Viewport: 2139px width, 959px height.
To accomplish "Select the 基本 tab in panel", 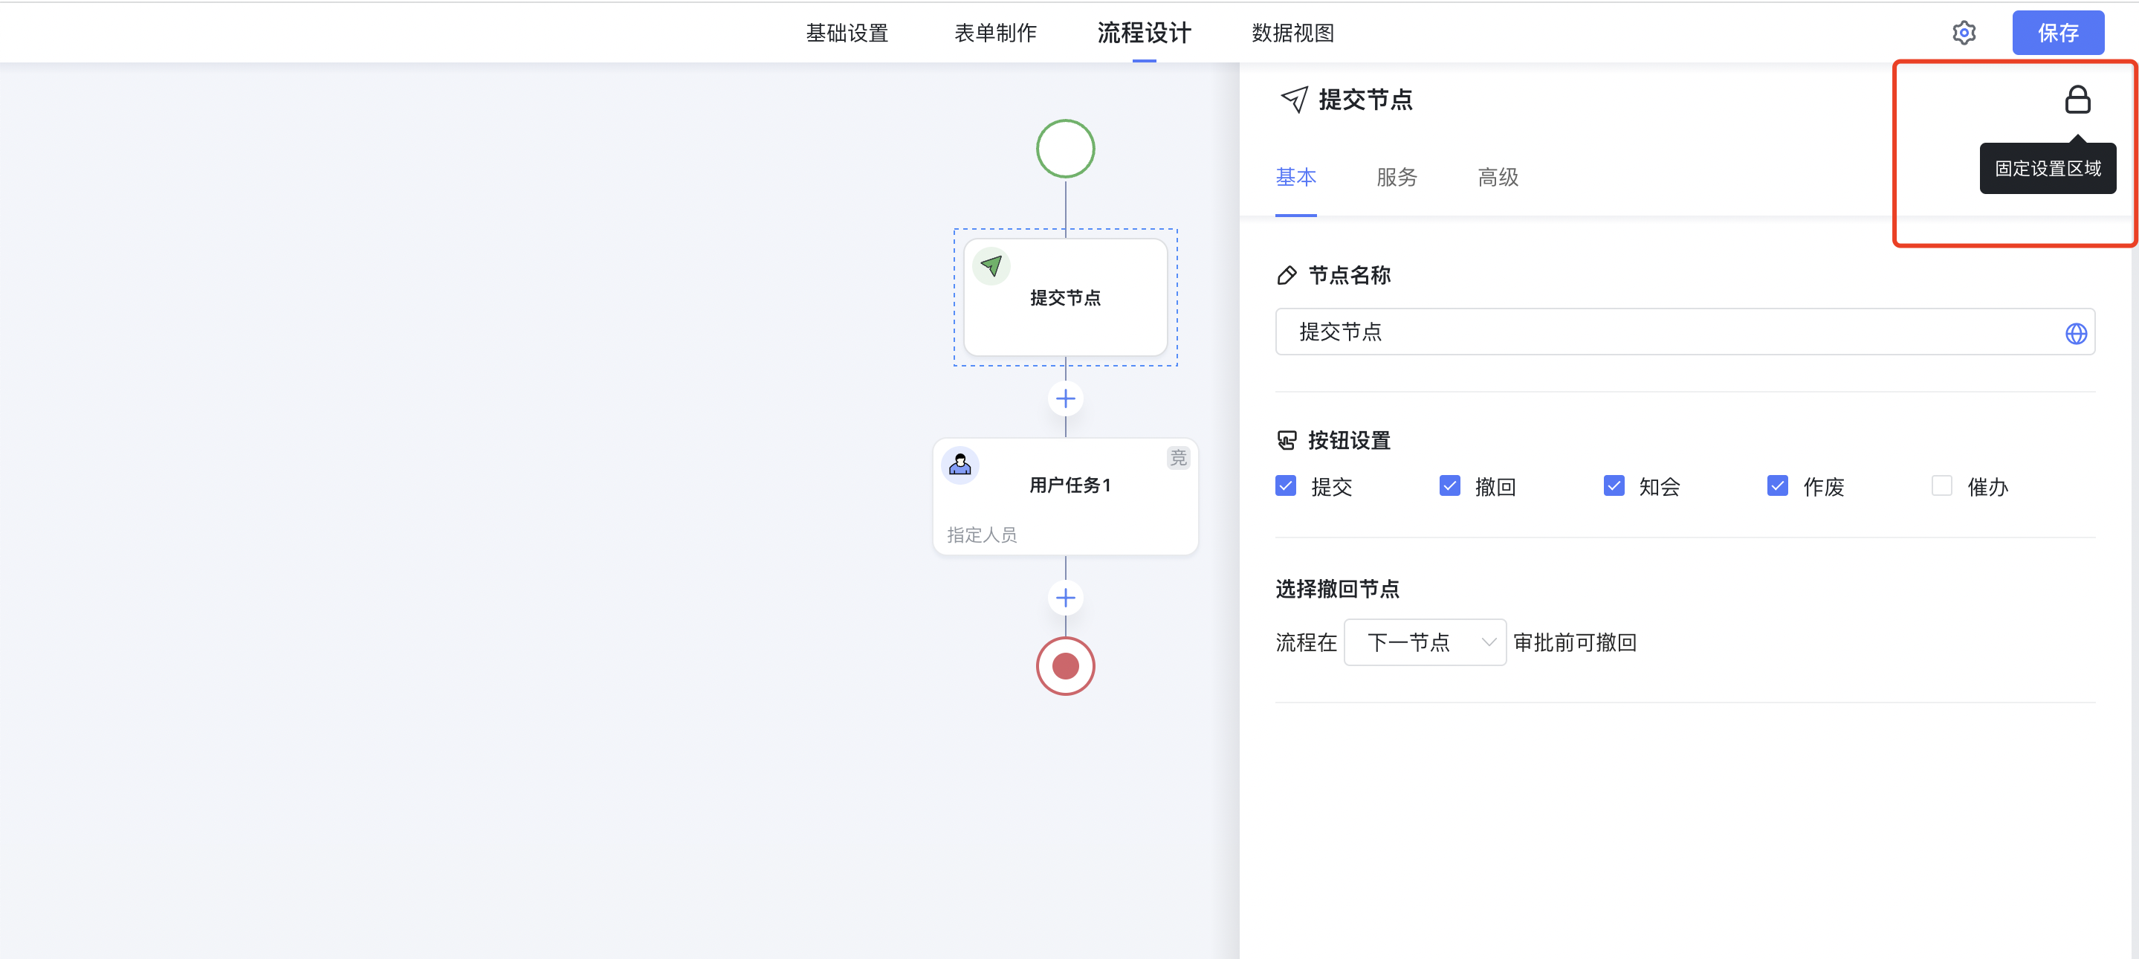I will click(x=1296, y=177).
